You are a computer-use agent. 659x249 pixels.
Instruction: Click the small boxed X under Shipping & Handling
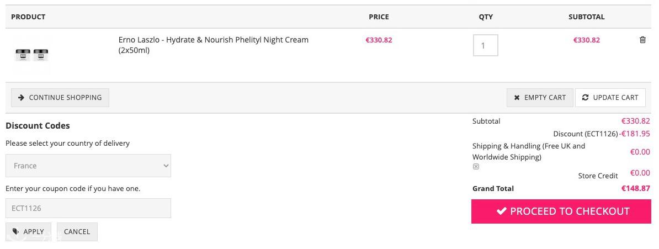point(476,167)
